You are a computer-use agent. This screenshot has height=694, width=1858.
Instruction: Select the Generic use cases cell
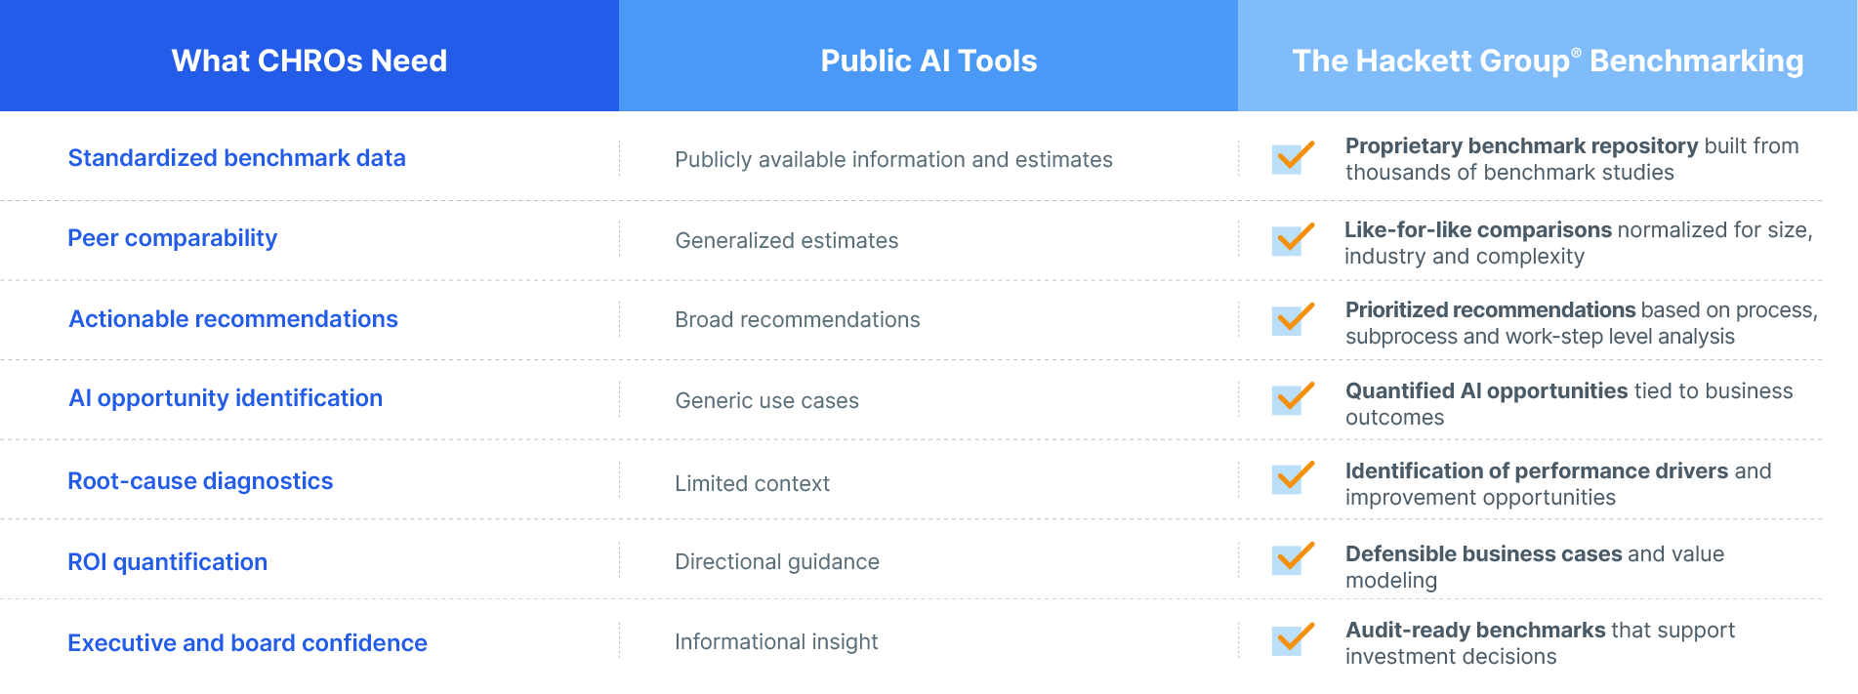pyautogui.click(x=766, y=400)
